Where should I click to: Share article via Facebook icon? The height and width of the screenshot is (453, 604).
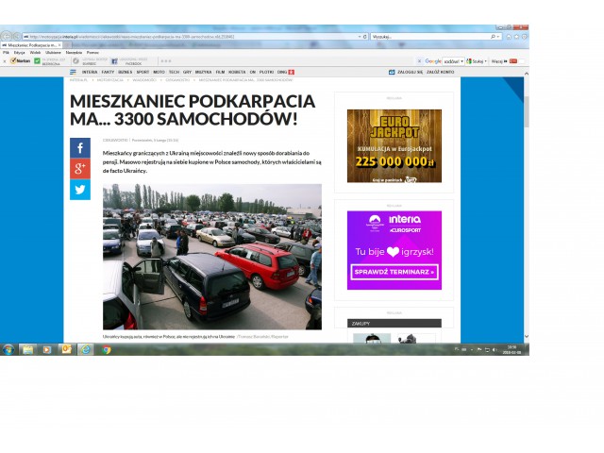[79, 148]
